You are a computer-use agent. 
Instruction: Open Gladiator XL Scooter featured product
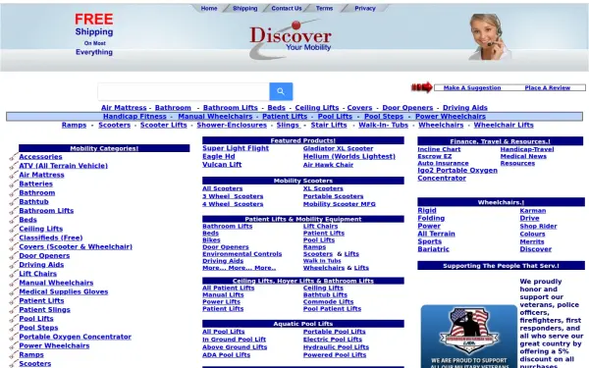[x=338, y=148]
